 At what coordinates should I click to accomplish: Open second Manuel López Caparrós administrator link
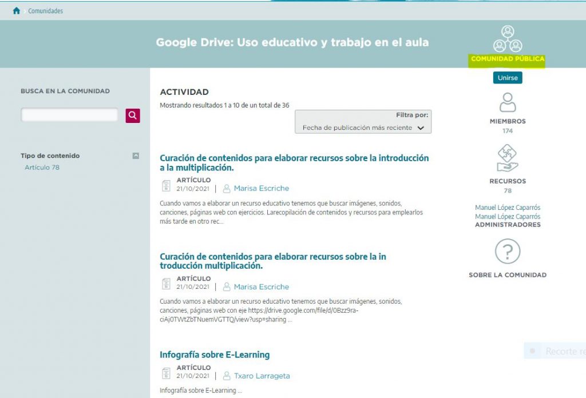click(508, 217)
